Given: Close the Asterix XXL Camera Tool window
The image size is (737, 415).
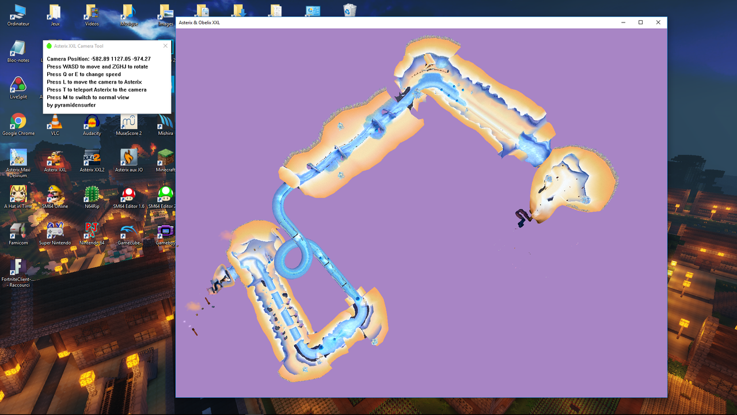Looking at the screenshot, I should click(165, 46).
